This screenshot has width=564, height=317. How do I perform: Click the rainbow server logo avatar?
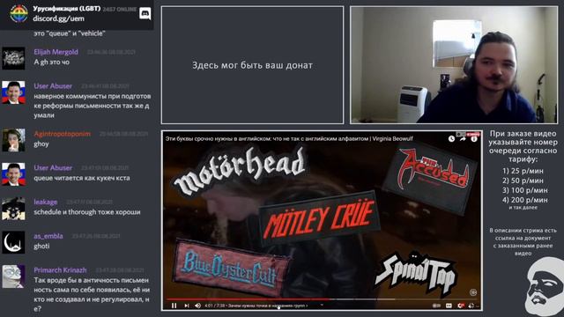tap(19, 14)
